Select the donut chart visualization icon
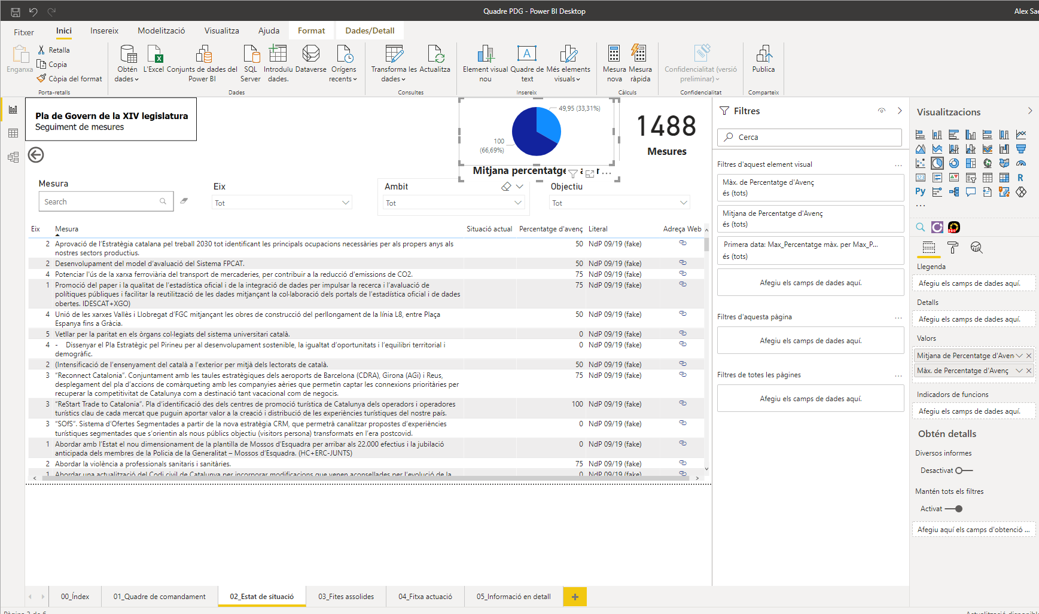This screenshot has height=614, width=1039. pos(954,163)
